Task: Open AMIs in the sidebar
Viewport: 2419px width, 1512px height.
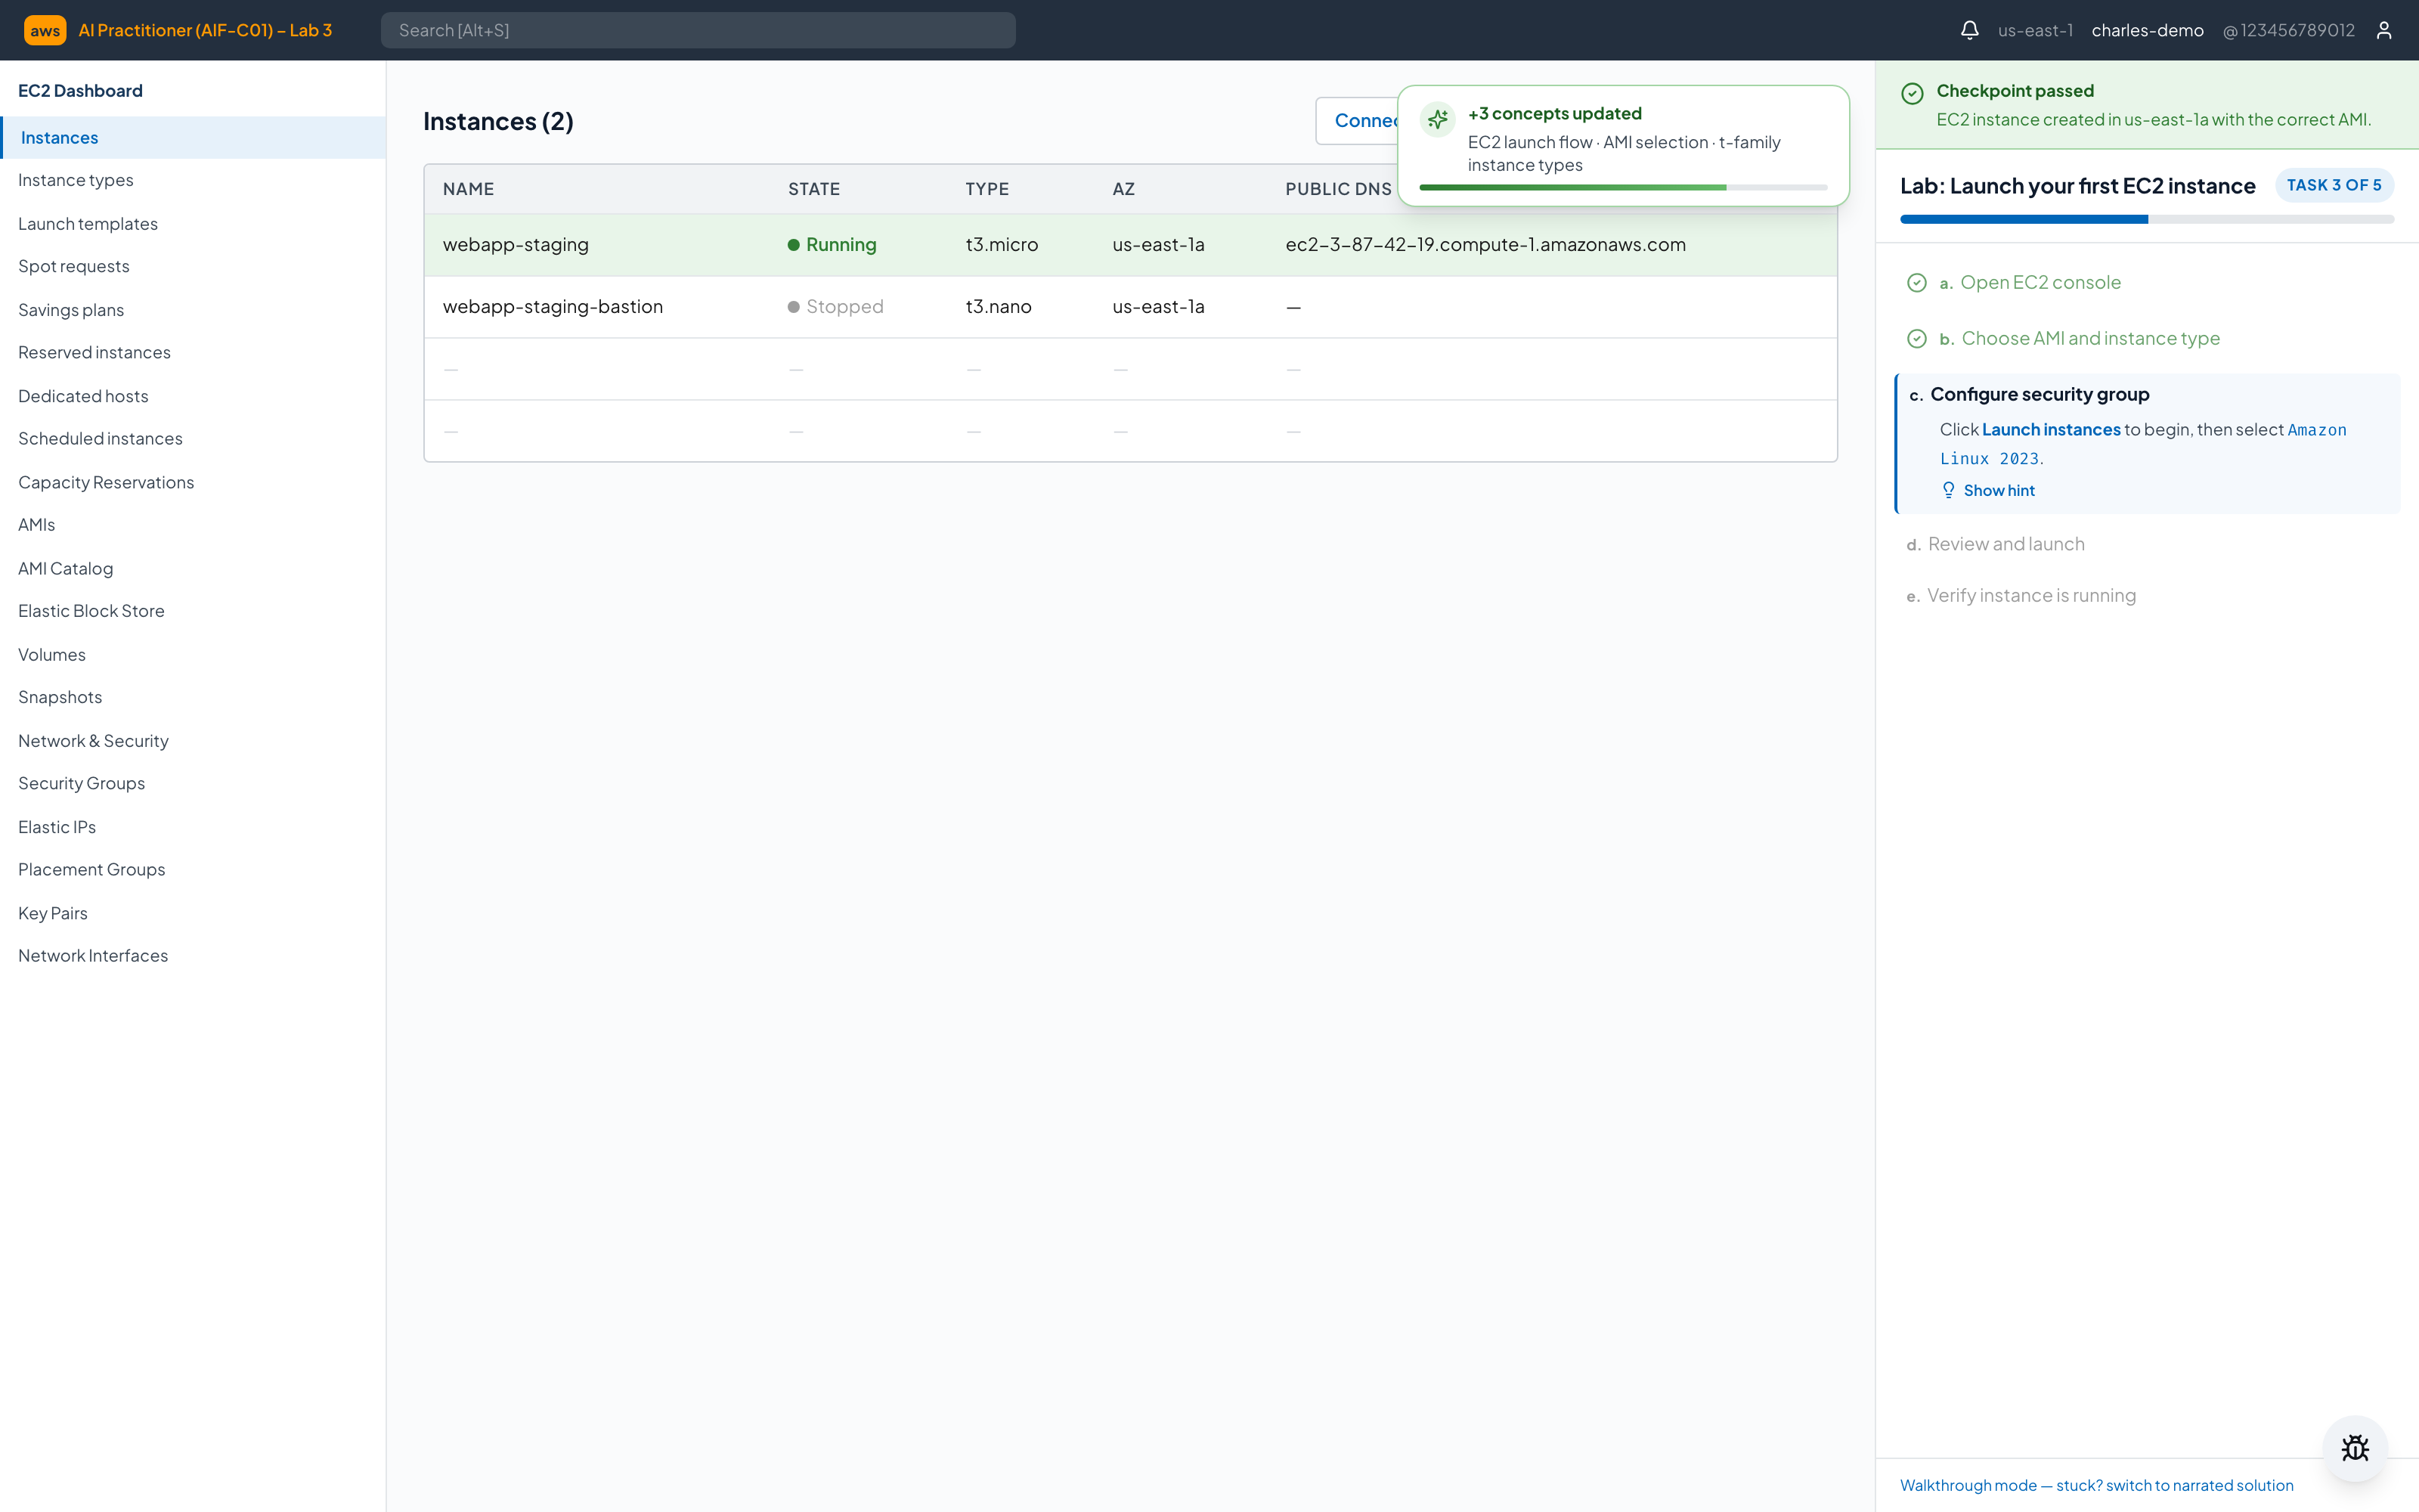Action: point(37,524)
